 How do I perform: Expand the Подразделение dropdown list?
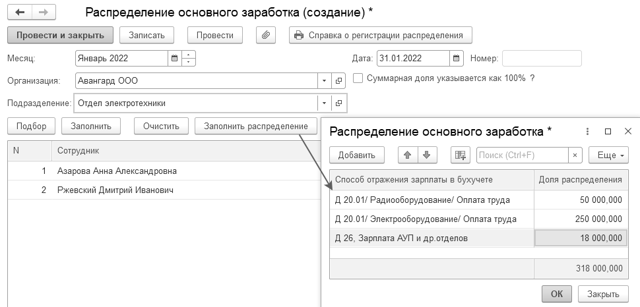(324, 103)
